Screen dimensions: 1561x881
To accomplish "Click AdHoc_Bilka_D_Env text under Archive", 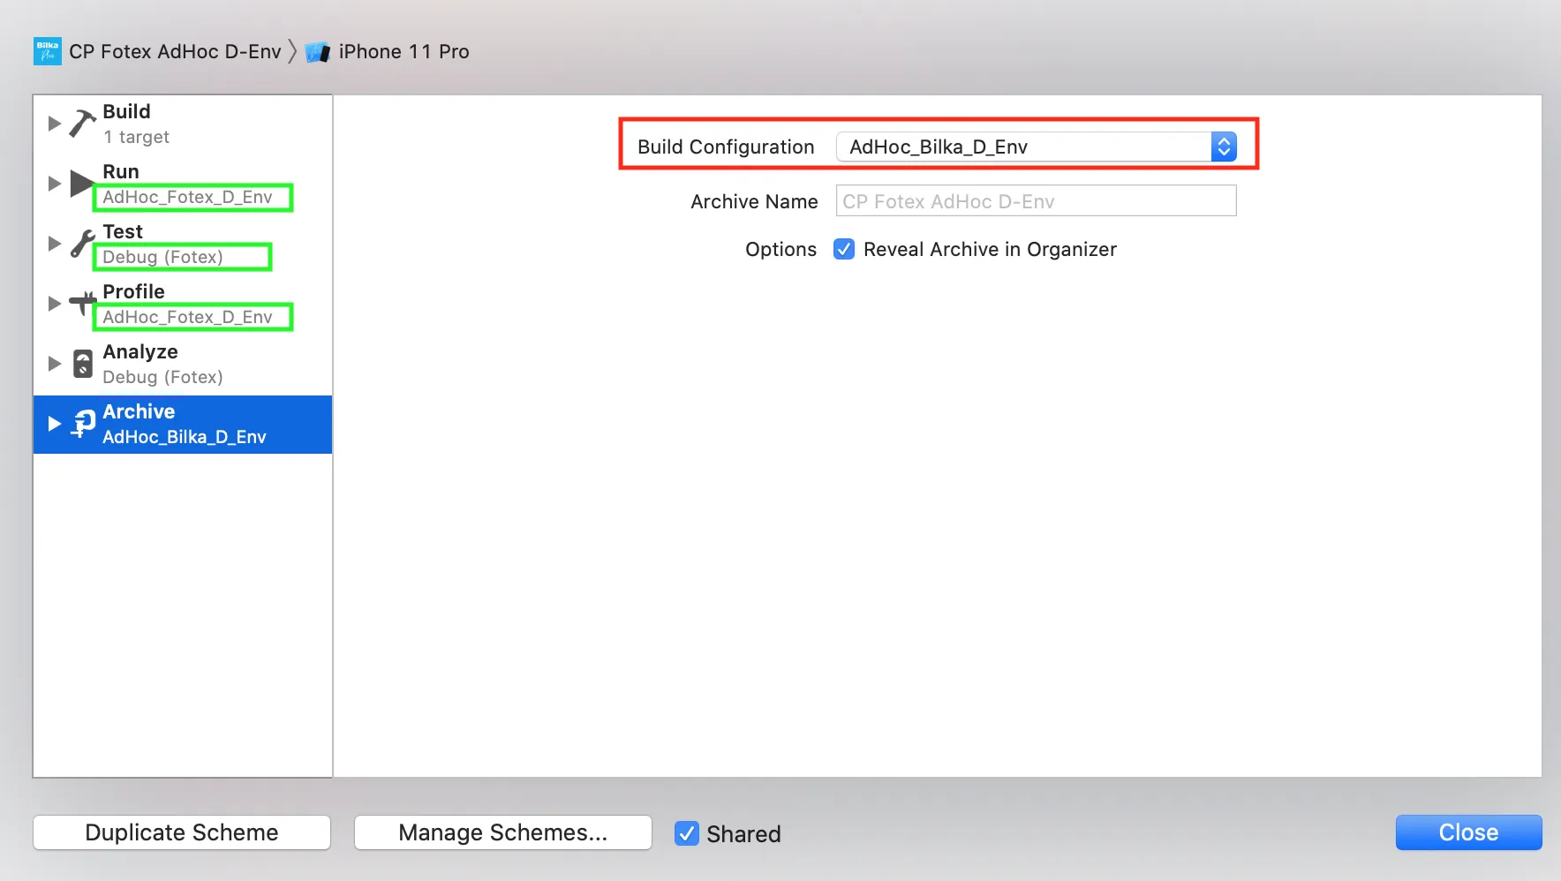I will tap(185, 437).
